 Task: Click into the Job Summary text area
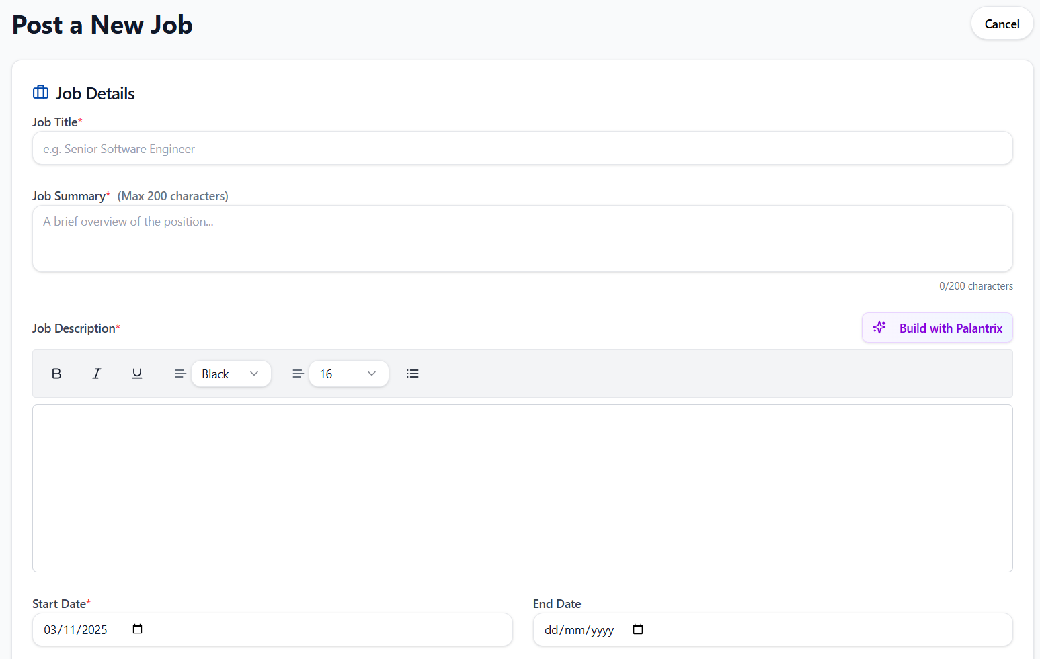click(x=522, y=238)
